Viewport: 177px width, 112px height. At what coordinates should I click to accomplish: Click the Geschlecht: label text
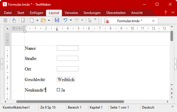35,80
